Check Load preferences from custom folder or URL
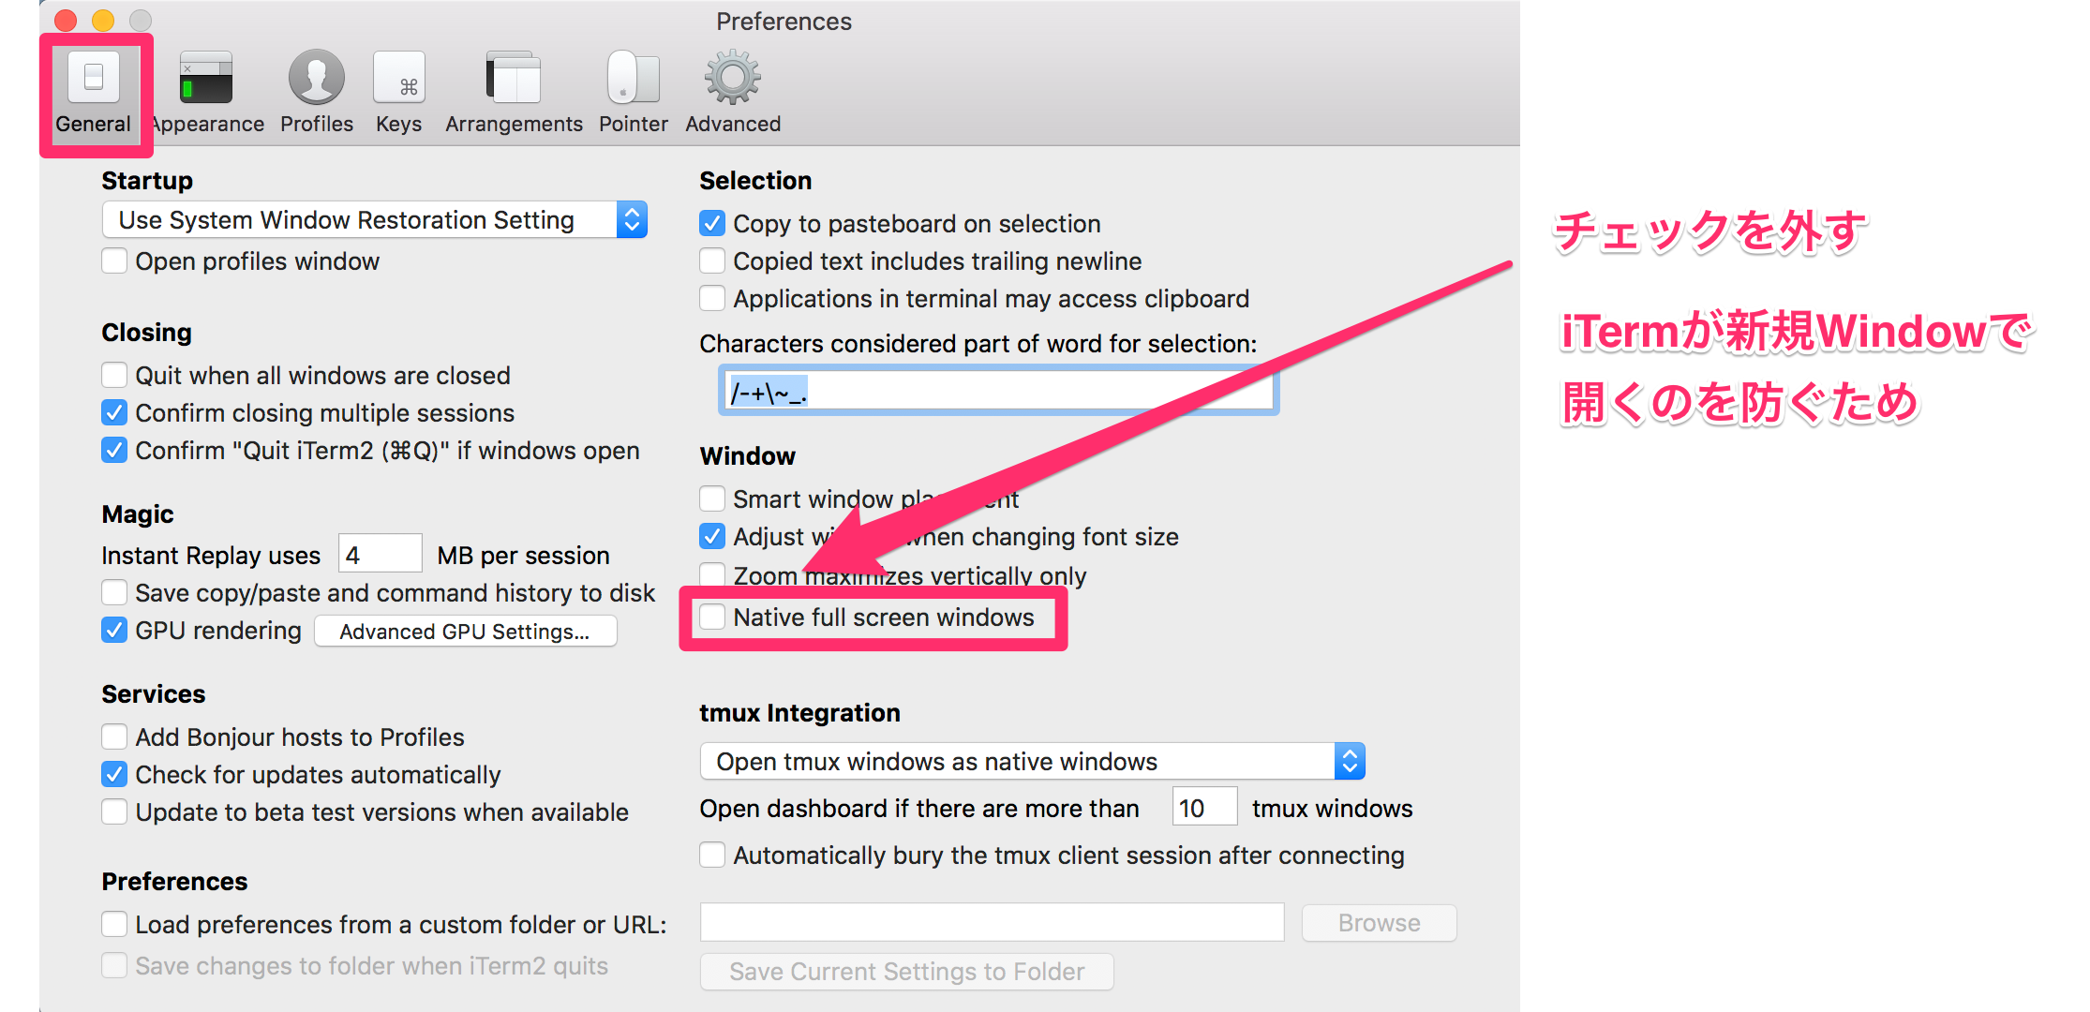 [114, 924]
